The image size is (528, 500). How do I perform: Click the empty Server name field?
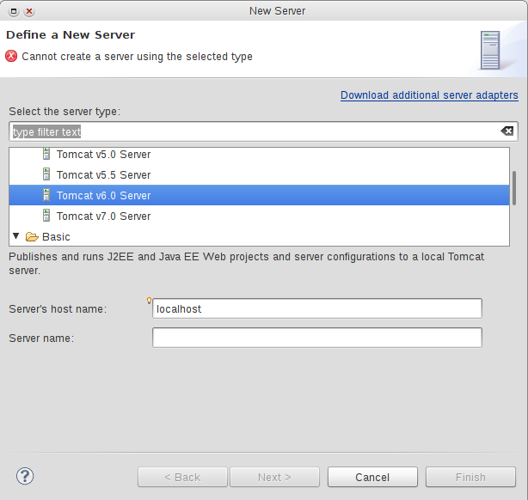(316, 338)
